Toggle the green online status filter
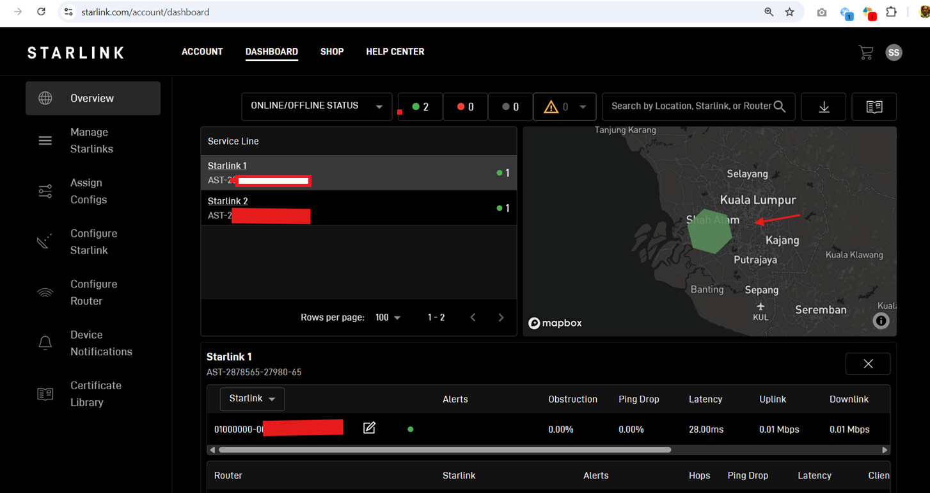The image size is (930, 493). point(420,107)
